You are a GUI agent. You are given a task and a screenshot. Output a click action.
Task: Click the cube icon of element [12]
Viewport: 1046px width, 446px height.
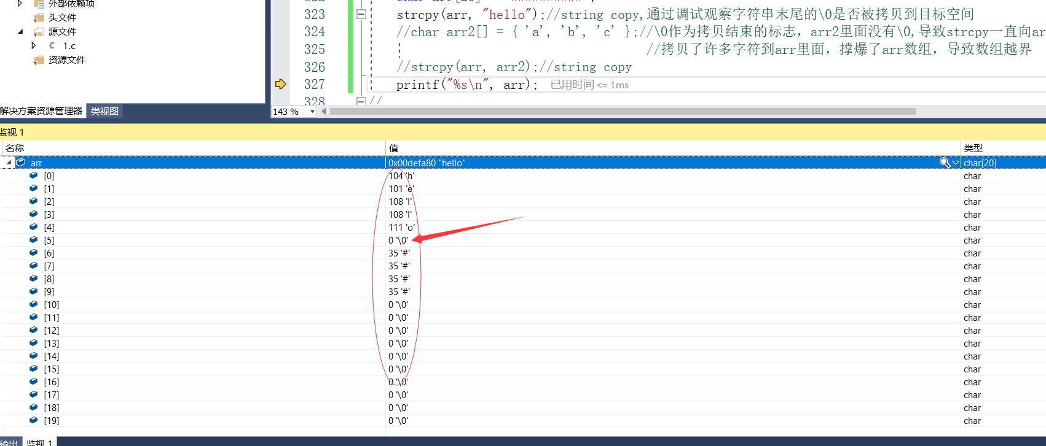(34, 330)
